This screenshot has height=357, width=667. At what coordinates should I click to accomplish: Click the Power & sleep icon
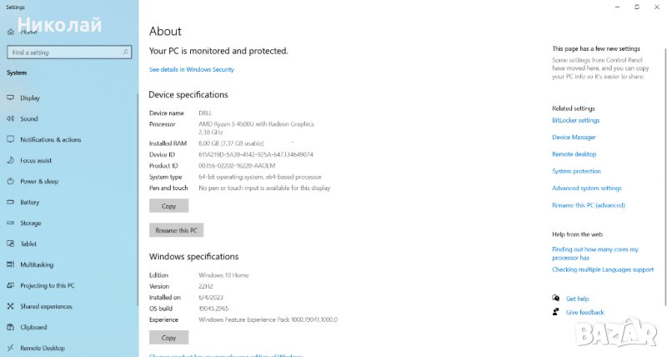click(10, 181)
